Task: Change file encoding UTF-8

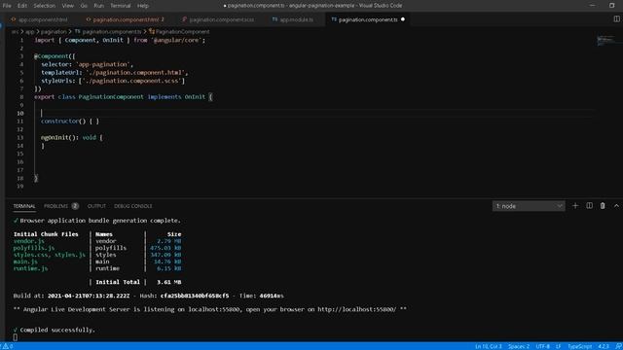Action: point(542,346)
